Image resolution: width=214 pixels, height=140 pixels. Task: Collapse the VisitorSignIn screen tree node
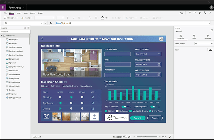tap(1, 35)
